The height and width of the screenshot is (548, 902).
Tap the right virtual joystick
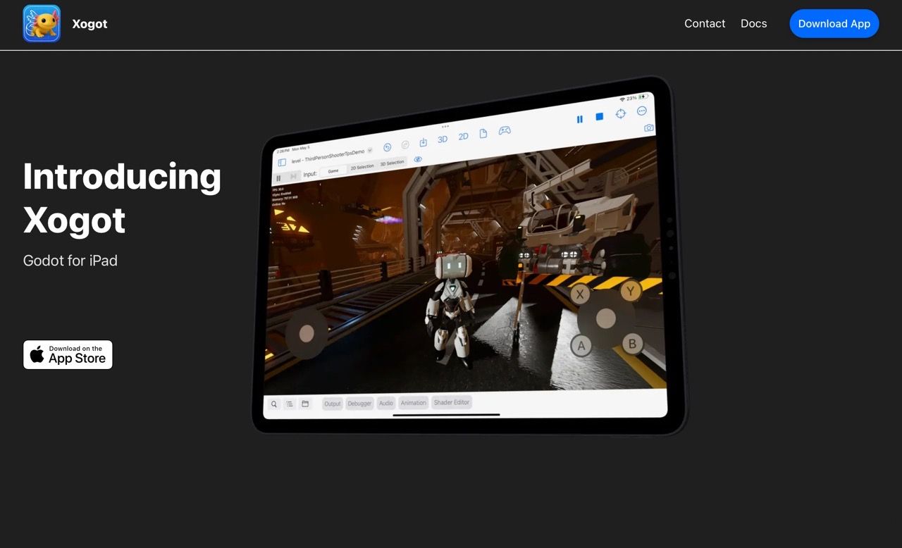click(x=606, y=318)
